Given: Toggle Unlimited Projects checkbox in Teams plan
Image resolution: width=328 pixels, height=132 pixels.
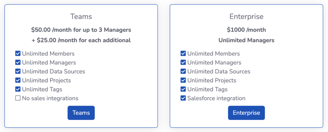Looking at the screenshot, I should tap(18, 81).
